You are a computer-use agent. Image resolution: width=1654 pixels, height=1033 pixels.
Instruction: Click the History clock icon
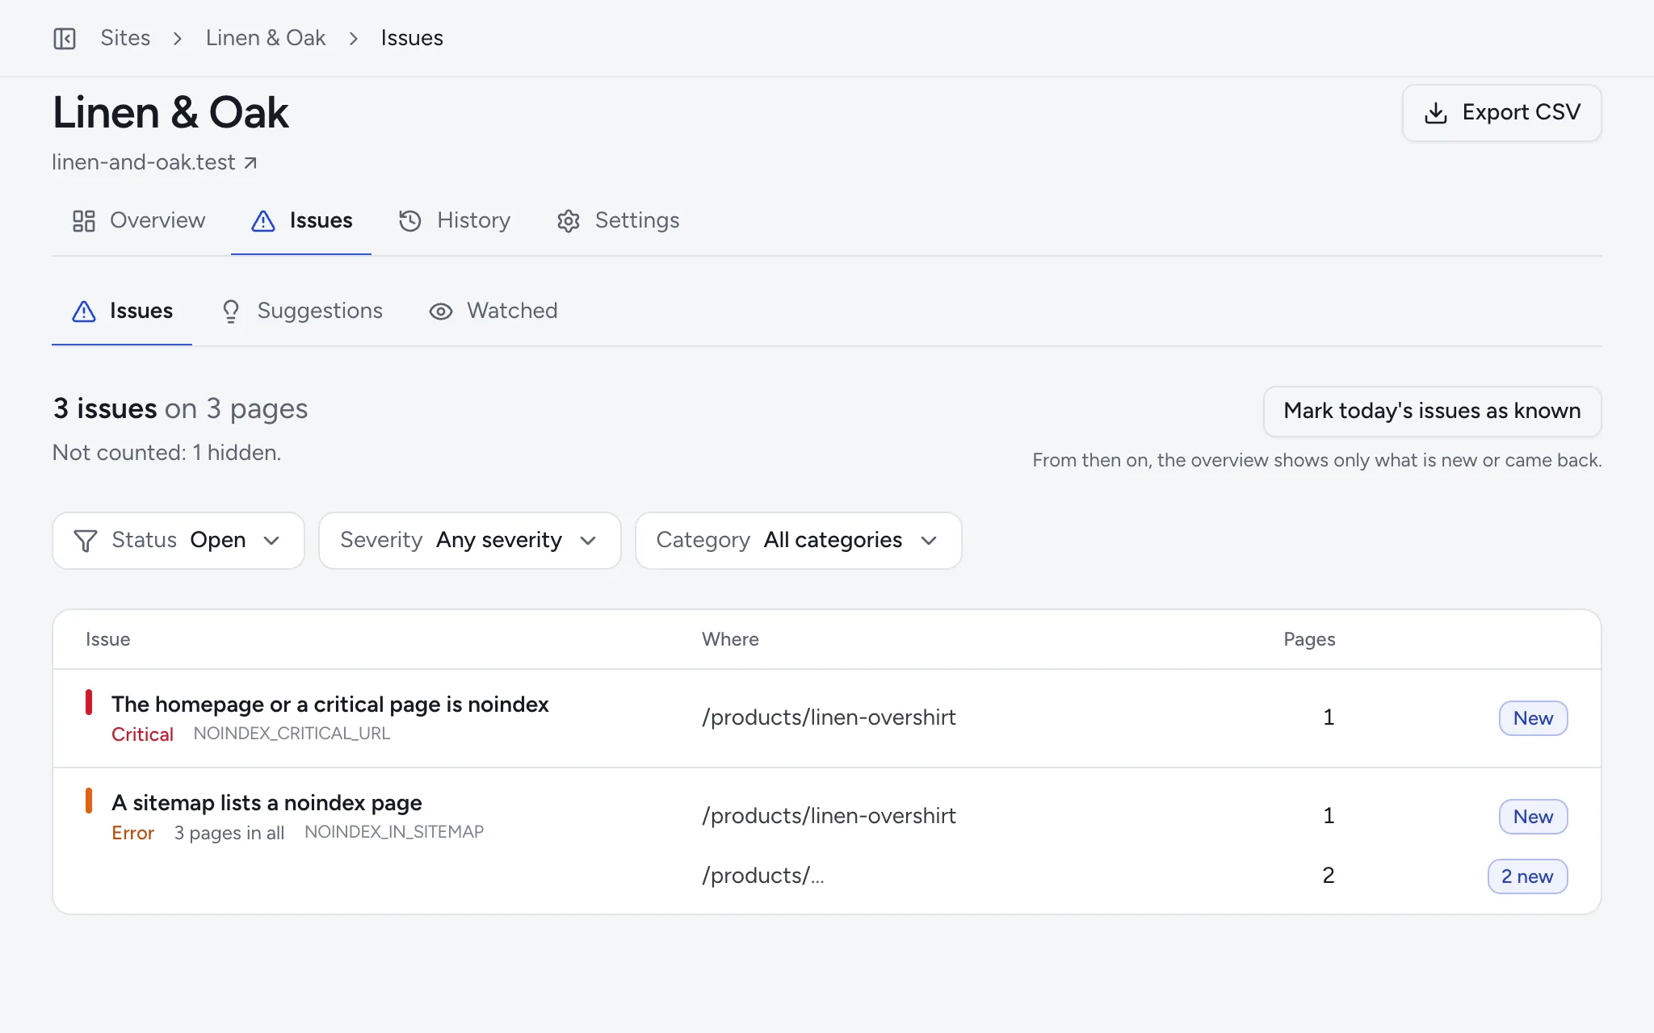(410, 221)
